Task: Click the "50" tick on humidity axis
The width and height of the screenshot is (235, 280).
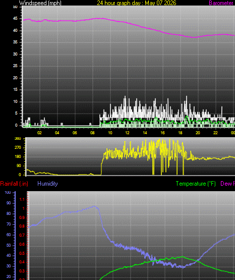Action: tap(9, 245)
